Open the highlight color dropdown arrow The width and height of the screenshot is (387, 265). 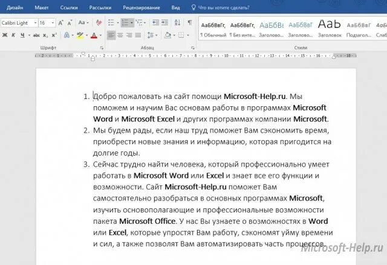[x=86, y=35]
